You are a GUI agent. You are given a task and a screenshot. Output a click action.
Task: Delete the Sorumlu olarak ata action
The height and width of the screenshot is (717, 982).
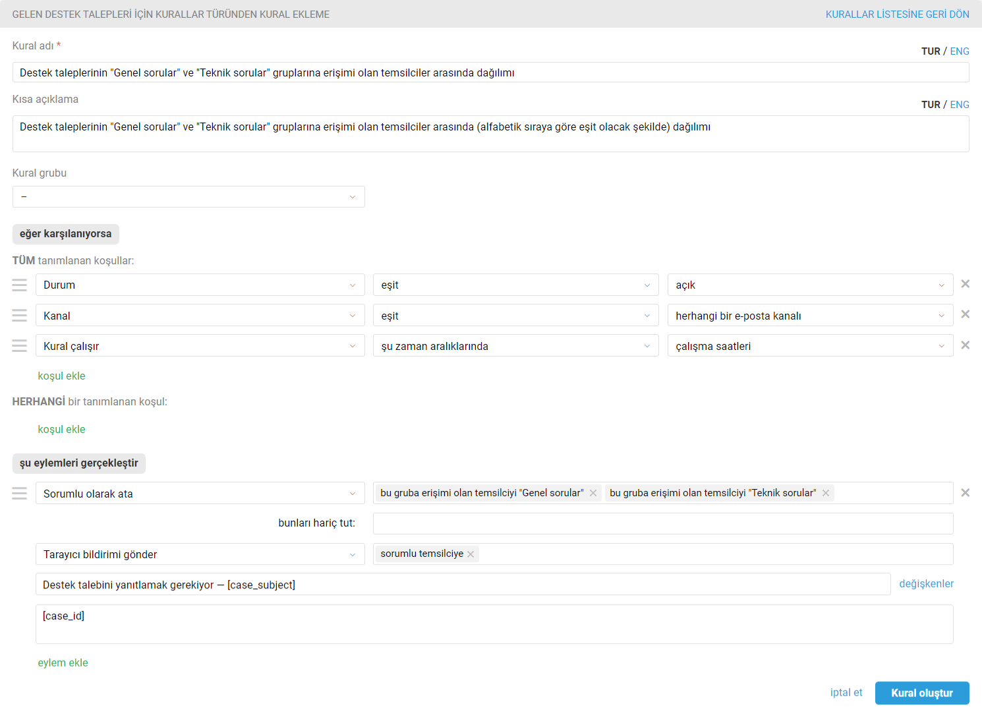(965, 493)
